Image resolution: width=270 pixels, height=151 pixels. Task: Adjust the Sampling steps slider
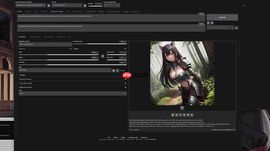point(100,44)
